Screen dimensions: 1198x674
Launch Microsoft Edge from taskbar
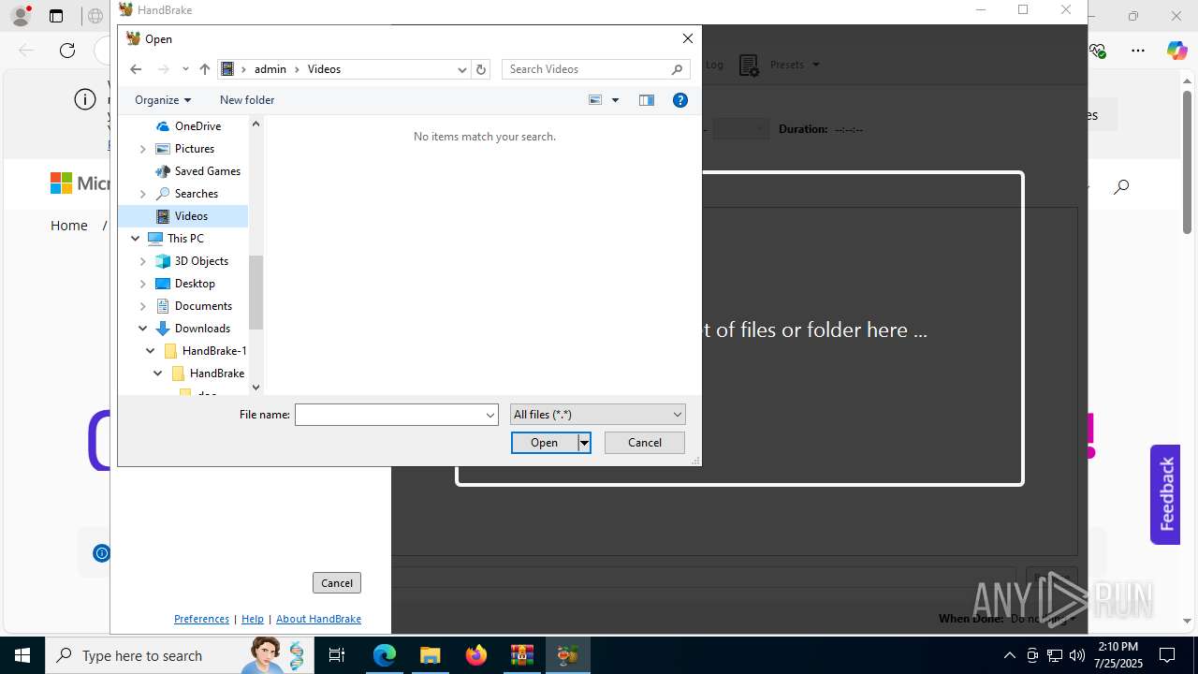385,655
